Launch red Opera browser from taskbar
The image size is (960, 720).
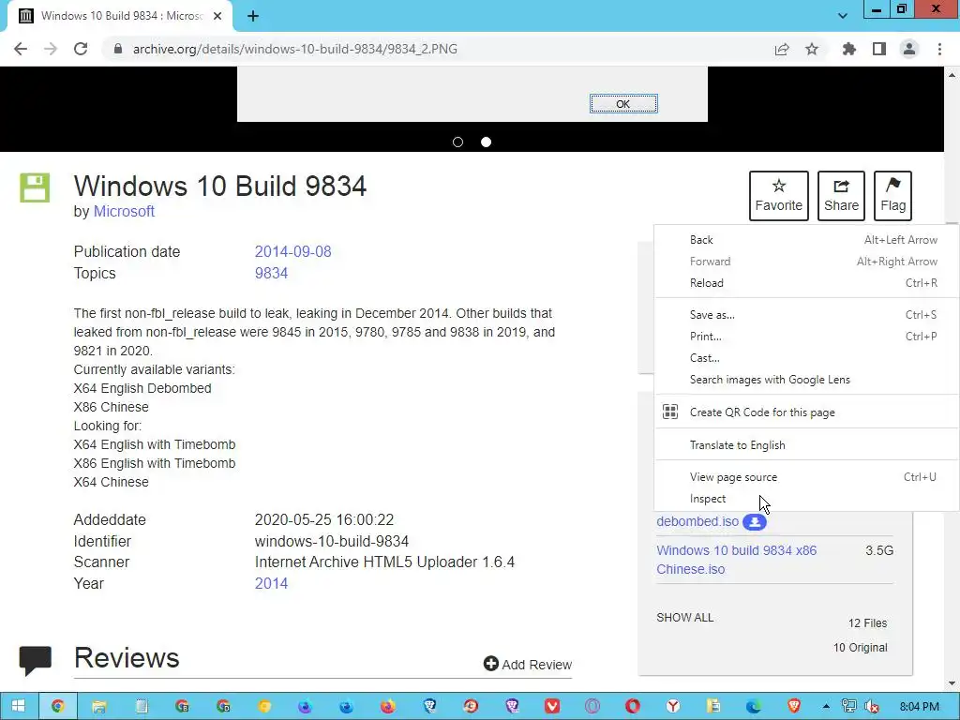(x=633, y=706)
